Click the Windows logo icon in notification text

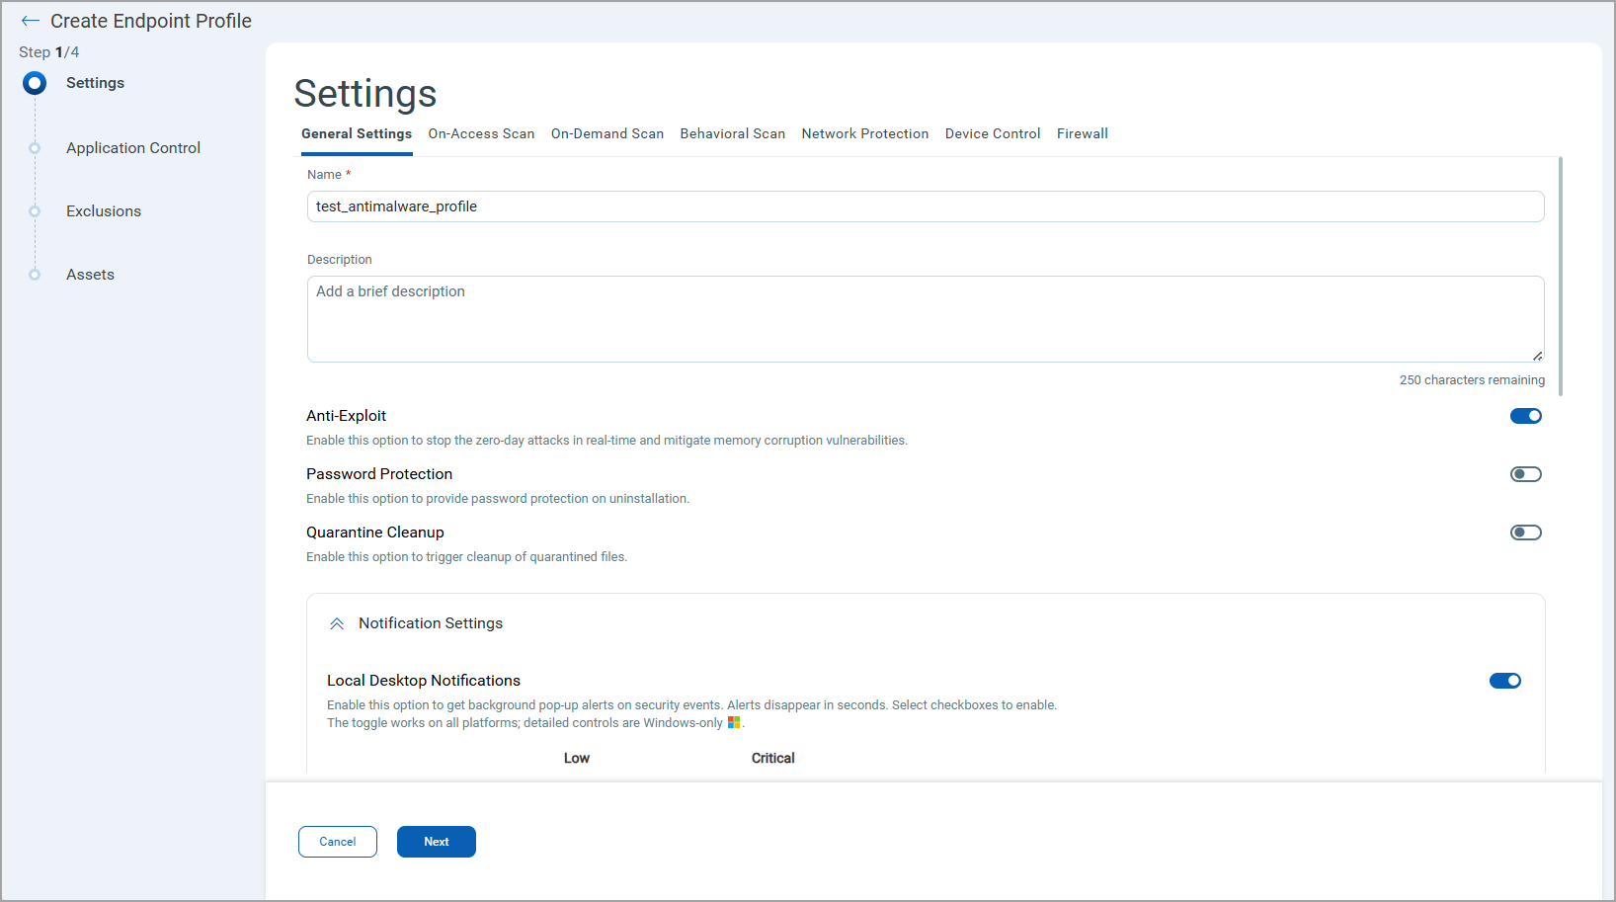[734, 723]
